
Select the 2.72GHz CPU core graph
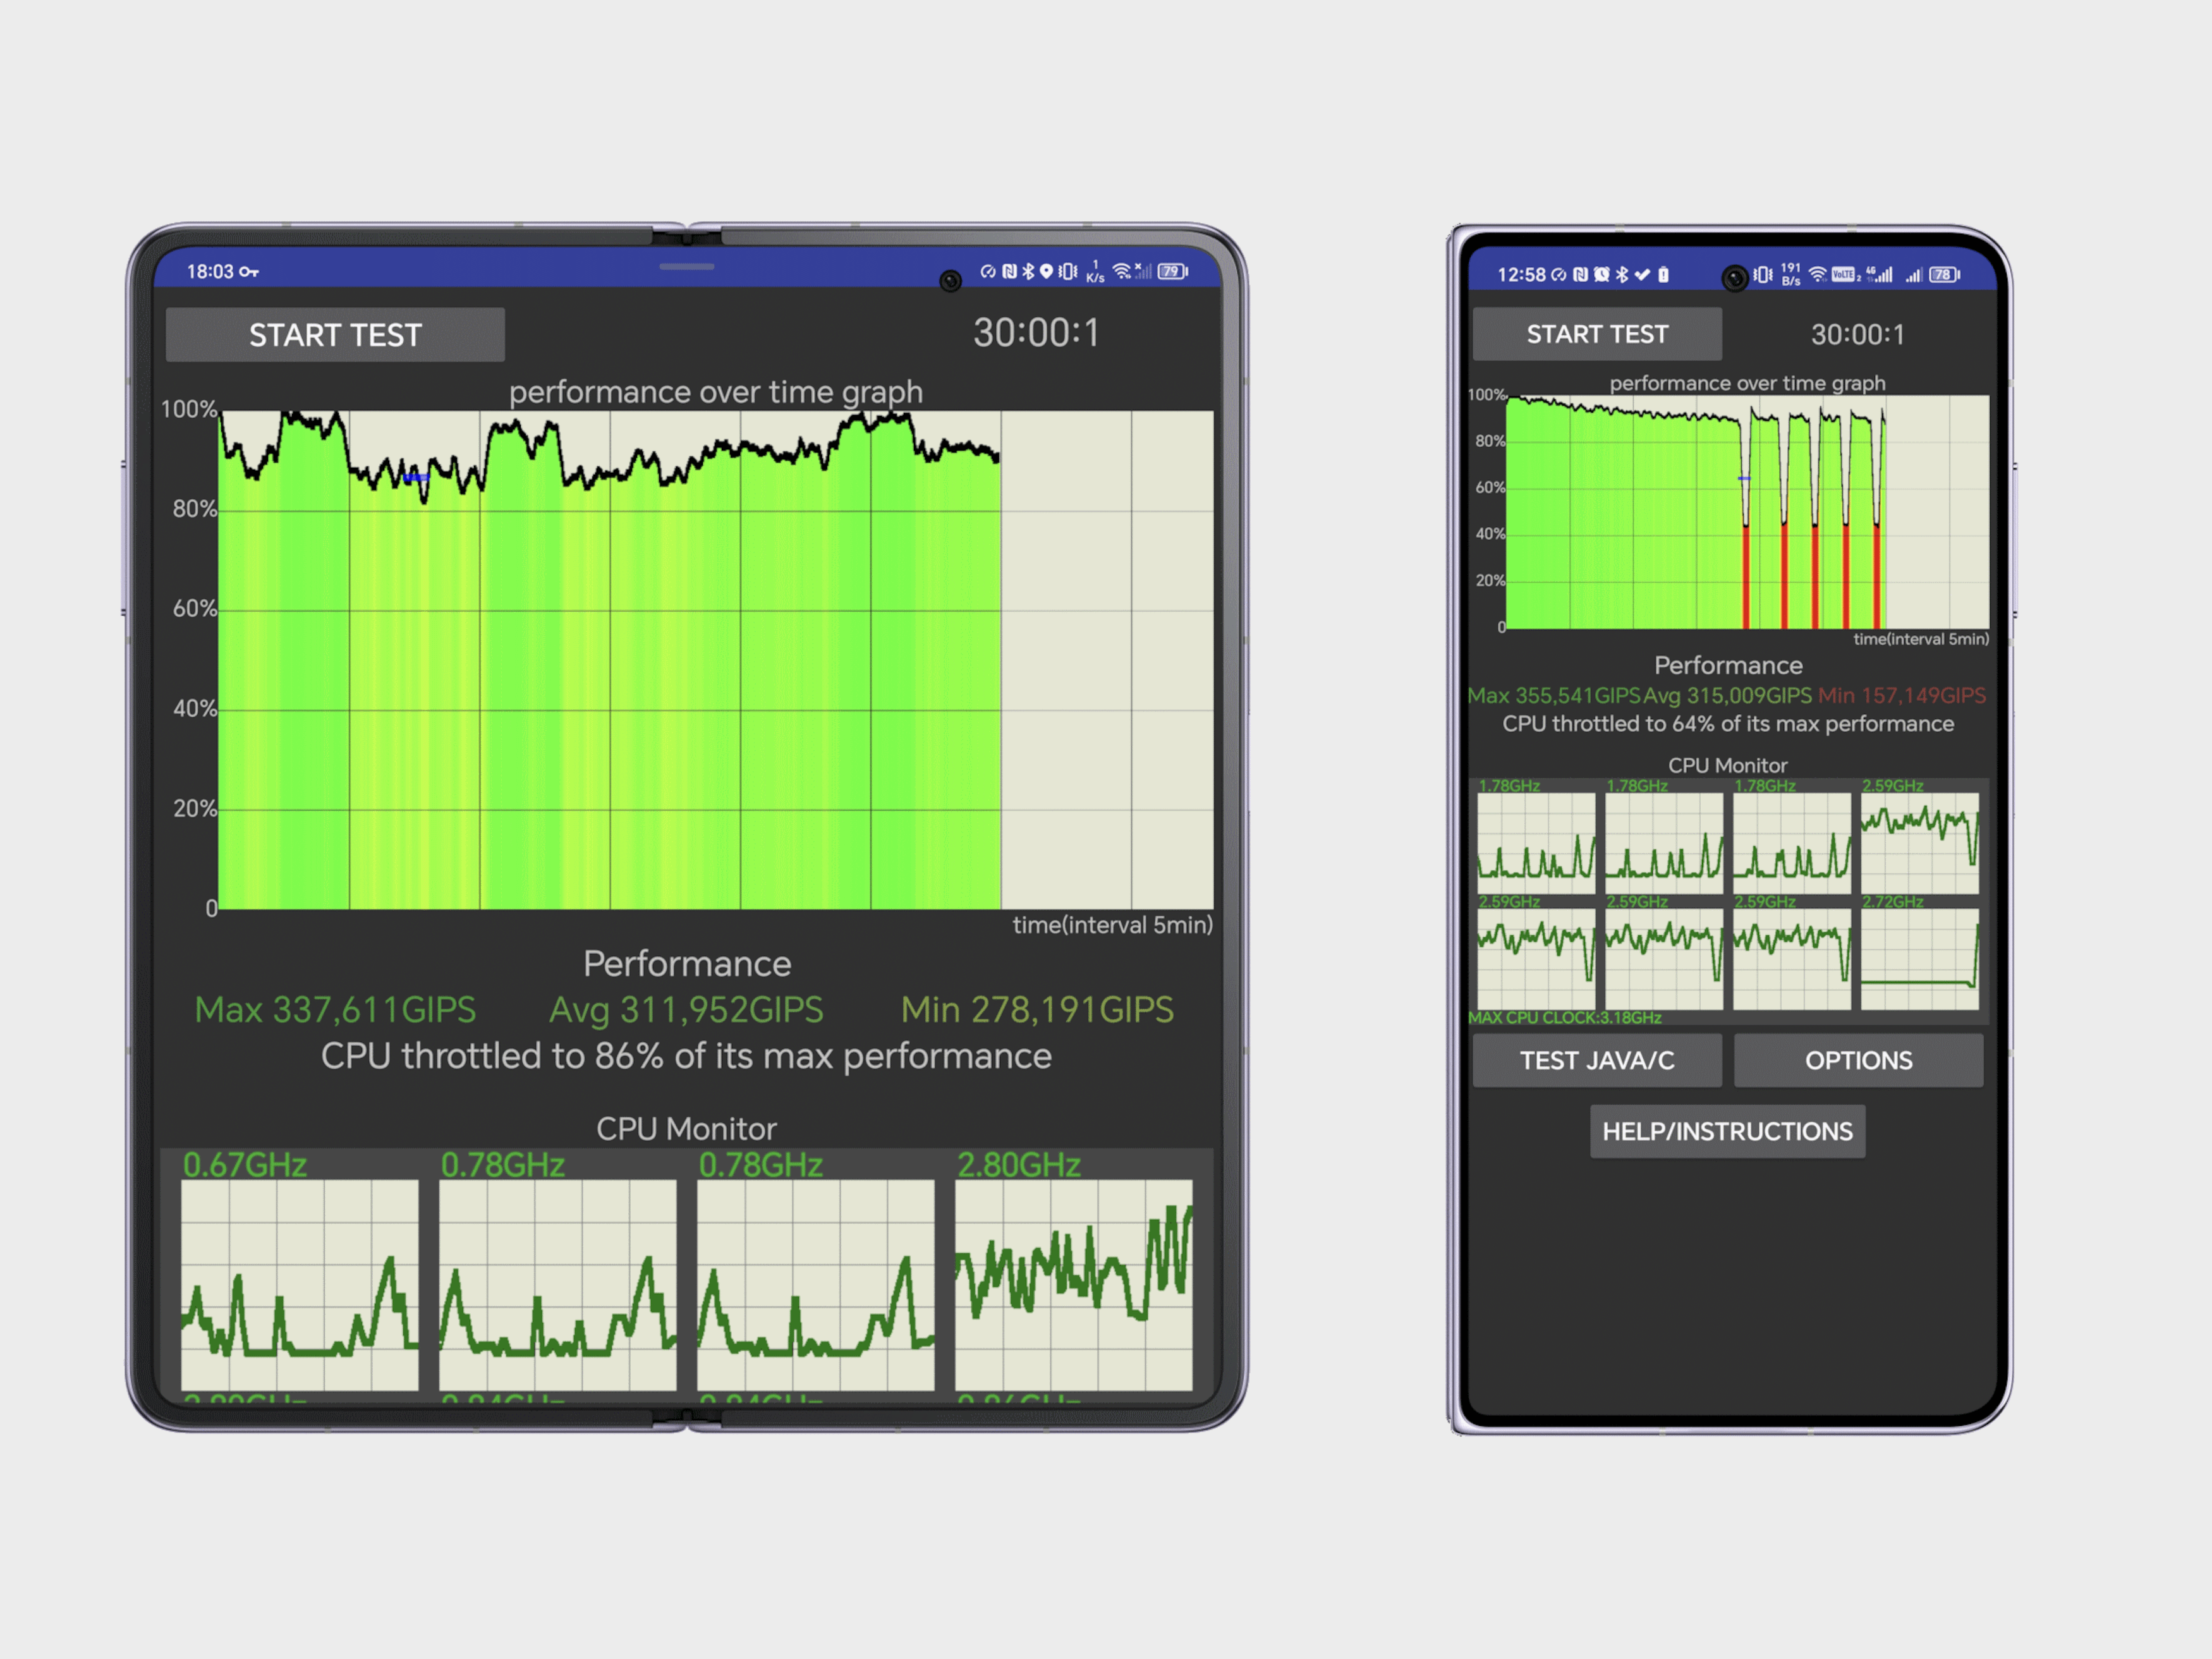click(x=1919, y=959)
